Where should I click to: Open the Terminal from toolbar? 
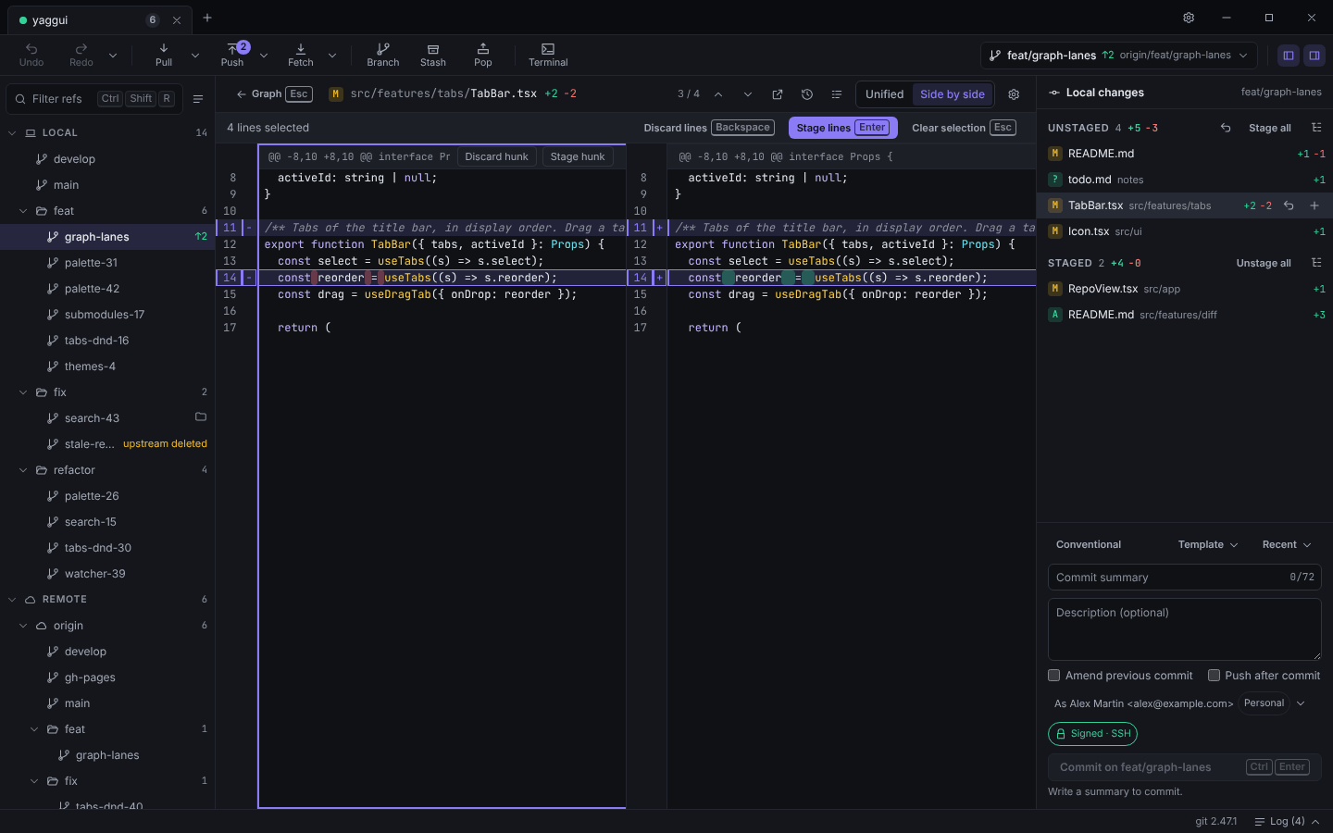coord(548,55)
